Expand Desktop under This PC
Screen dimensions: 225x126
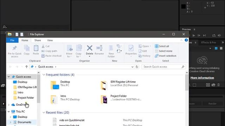tap(10, 117)
